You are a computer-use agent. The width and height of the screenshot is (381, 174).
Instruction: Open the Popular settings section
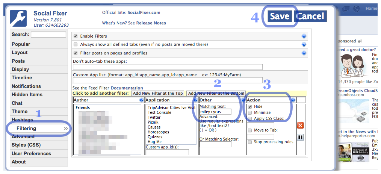coord(39,44)
